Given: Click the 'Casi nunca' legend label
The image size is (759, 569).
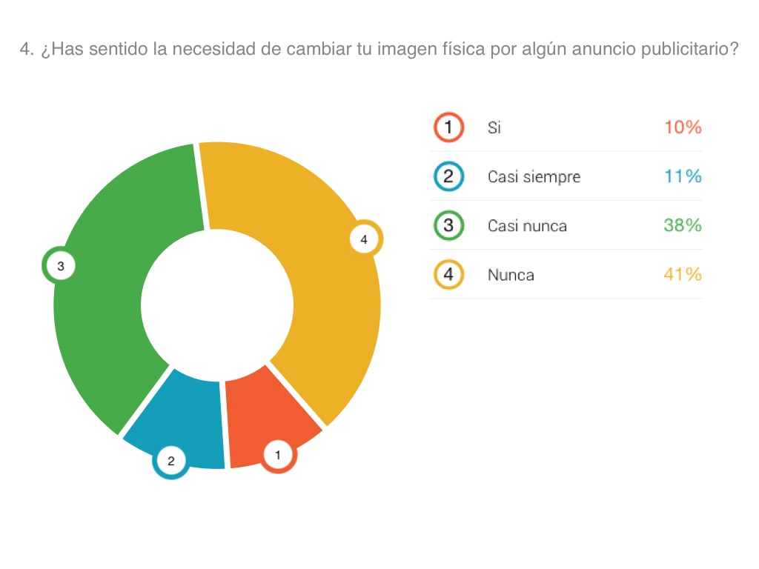Looking at the screenshot, I should click(527, 225).
